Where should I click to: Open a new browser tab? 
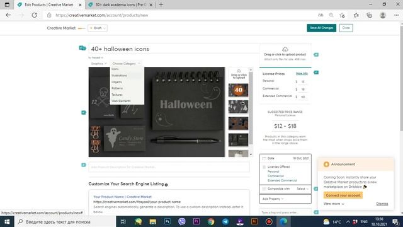pos(161,4)
